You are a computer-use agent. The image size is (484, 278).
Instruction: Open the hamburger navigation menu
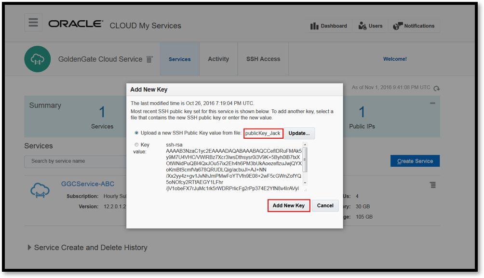coord(33,22)
